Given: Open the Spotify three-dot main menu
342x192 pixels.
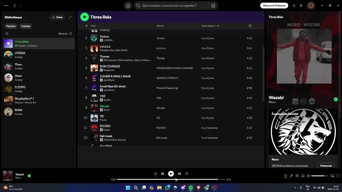Looking at the screenshot, I should (6, 5).
